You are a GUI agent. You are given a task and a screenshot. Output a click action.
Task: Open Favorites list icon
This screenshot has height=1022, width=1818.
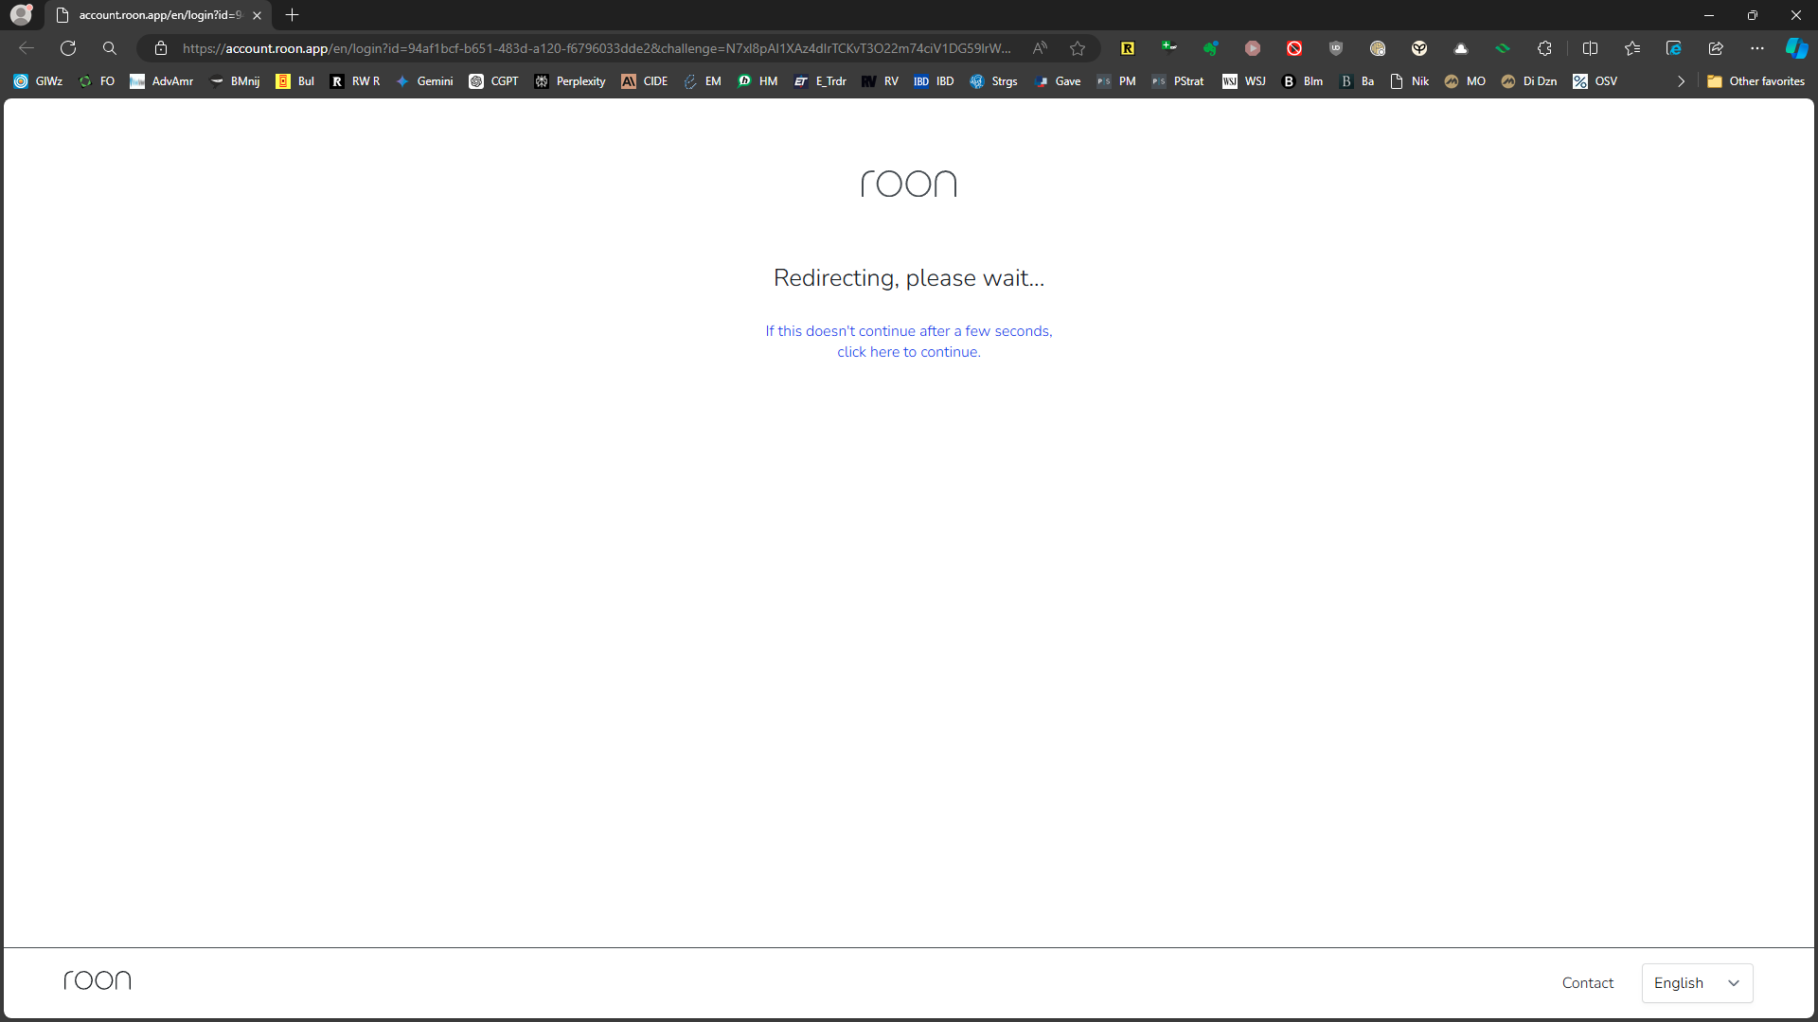(x=1632, y=48)
